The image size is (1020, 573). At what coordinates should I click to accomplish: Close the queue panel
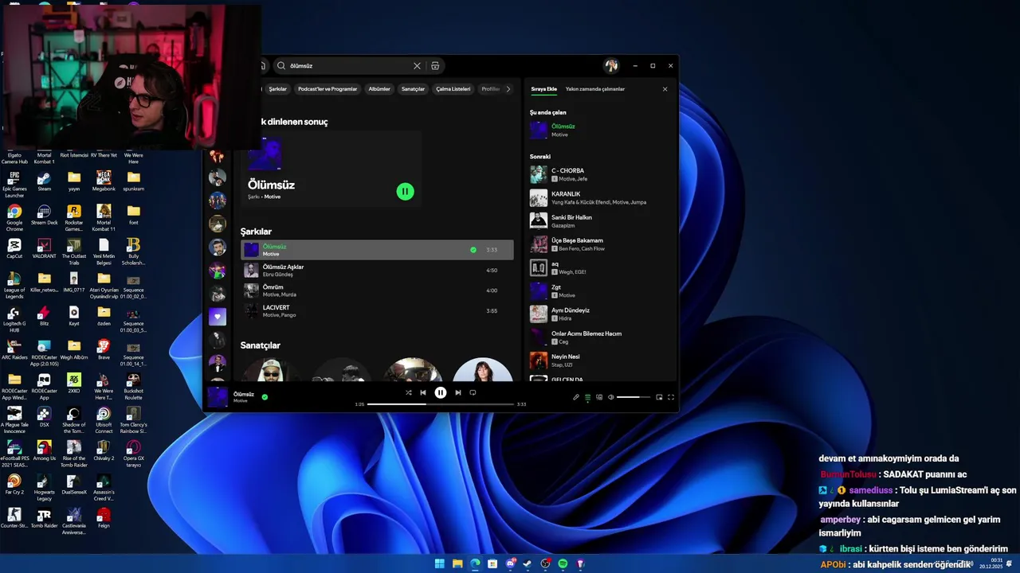(665, 89)
